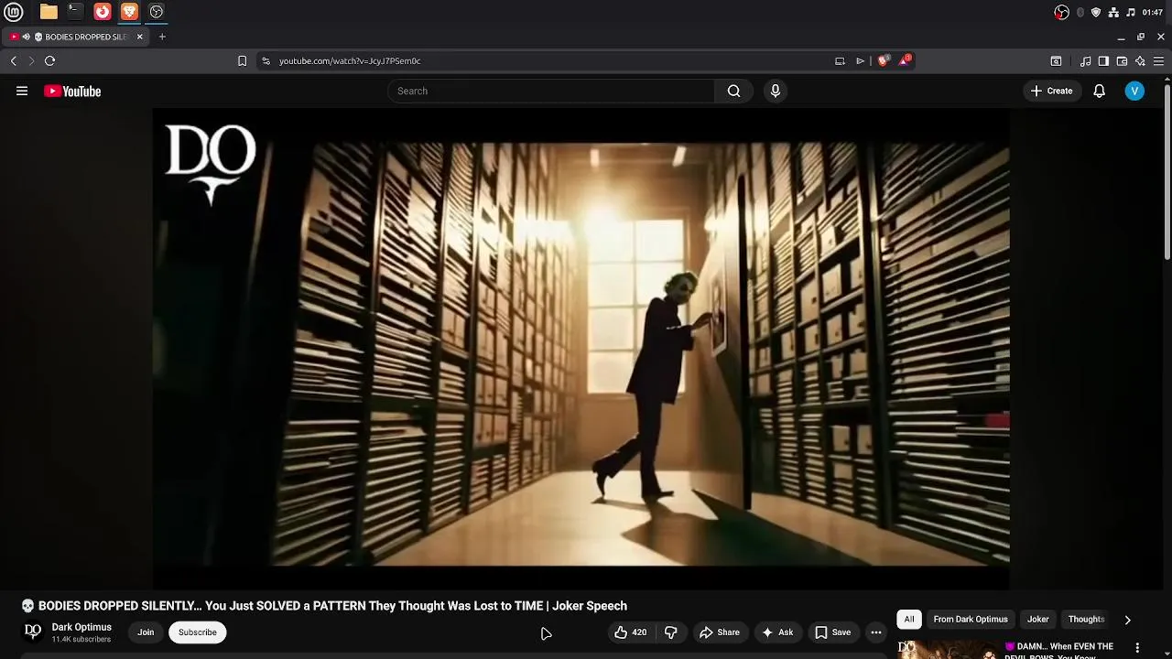Screen dimensions: 1172x659
Task: Open the Bluetooth tray icon
Action: pos(1080,12)
